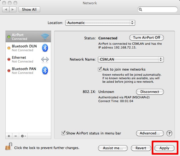Screen dimensions: 180x156
Task: Click the search magnifier icon
Action: (140, 9)
